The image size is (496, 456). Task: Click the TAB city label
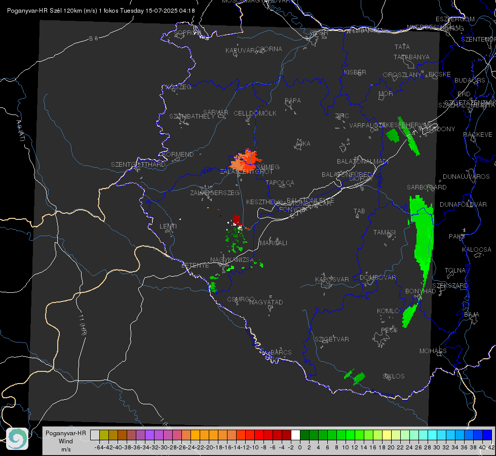click(x=359, y=211)
